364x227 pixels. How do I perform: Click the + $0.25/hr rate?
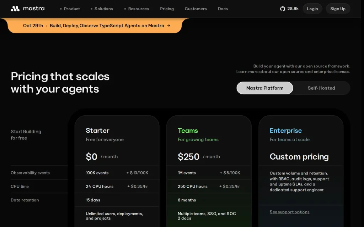[x=230, y=187]
